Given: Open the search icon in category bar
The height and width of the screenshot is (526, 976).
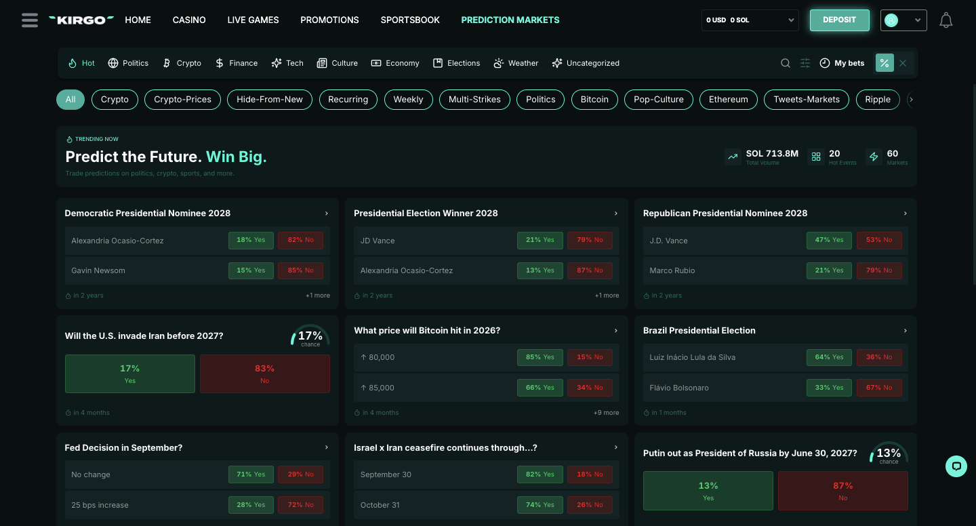Looking at the screenshot, I should click(x=786, y=63).
